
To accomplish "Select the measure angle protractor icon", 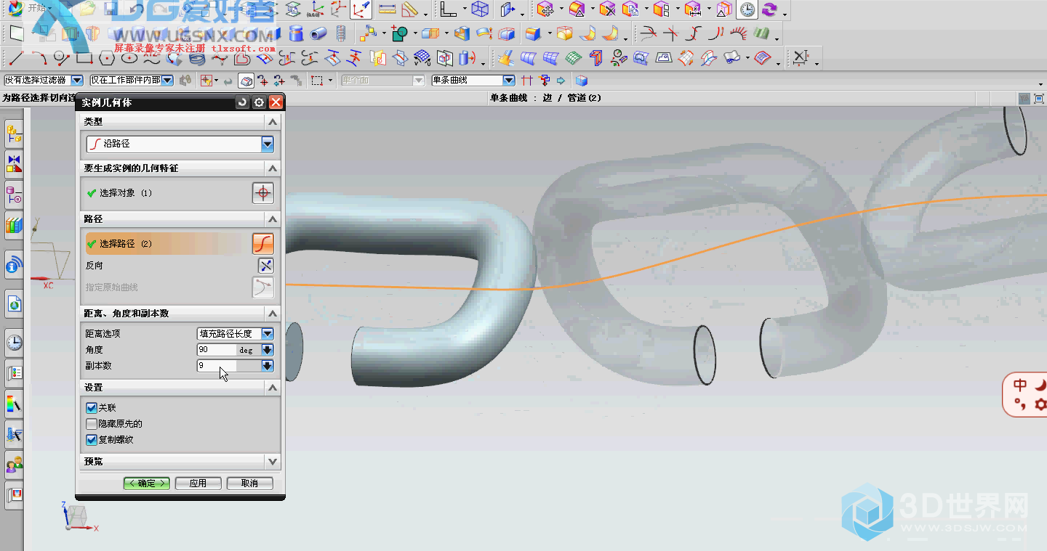I will (410, 9).
